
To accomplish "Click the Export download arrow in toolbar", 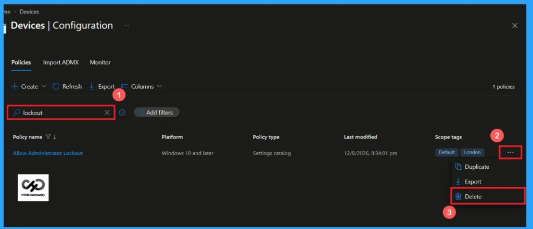I will (x=92, y=87).
